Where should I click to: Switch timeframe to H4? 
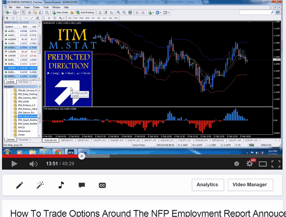tap(99, 18)
